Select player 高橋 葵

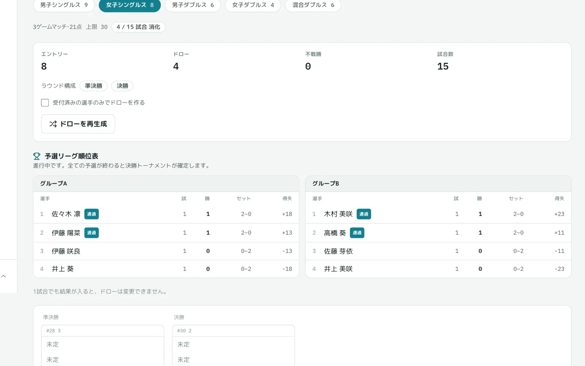click(335, 233)
